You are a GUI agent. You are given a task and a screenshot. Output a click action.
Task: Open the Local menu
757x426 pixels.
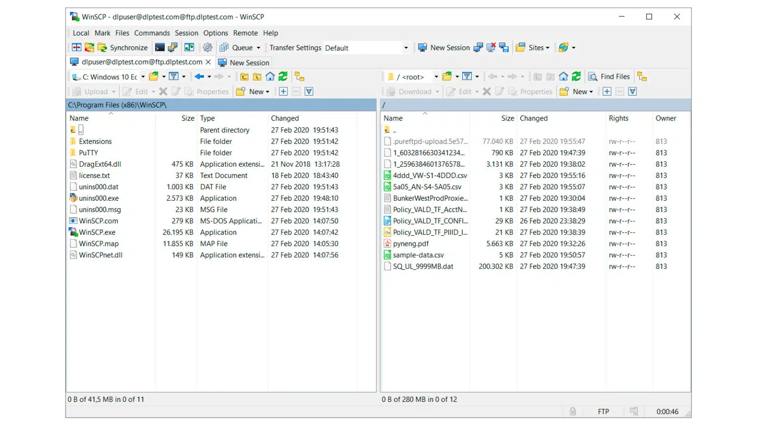pyautogui.click(x=81, y=33)
